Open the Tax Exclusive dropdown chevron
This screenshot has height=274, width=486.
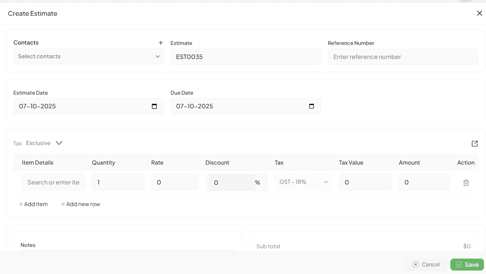tap(59, 143)
